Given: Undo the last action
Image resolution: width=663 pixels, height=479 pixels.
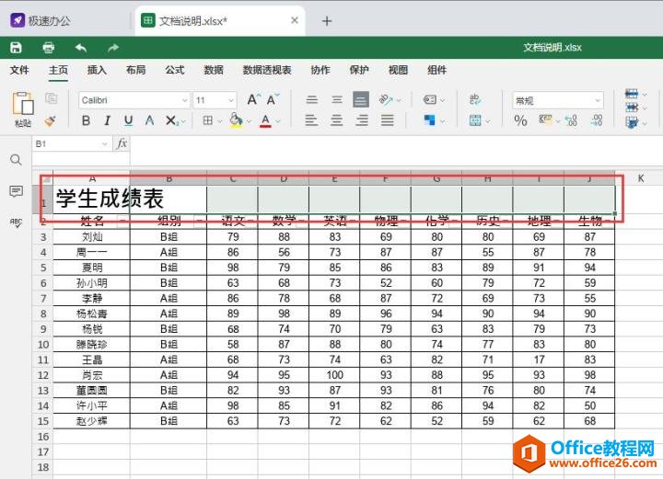Looking at the screenshot, I should [81, 48].
